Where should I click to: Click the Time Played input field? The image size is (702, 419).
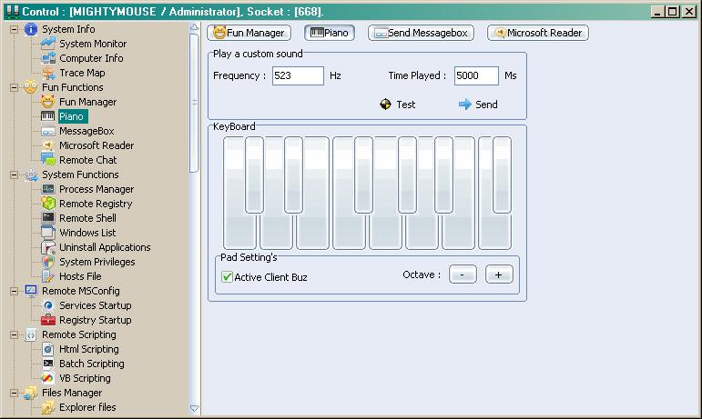pyautogui.click(x=476, y=75)
